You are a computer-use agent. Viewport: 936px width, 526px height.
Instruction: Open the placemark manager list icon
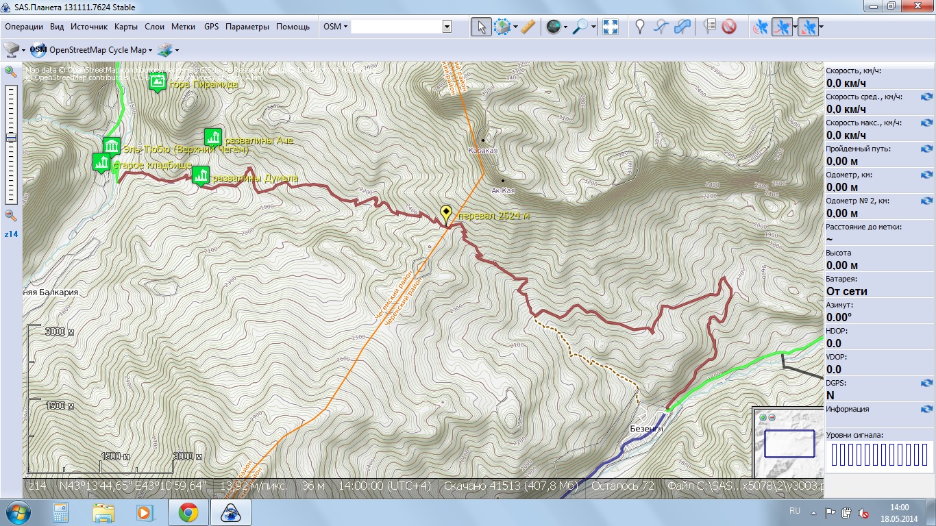coord(710,27)
